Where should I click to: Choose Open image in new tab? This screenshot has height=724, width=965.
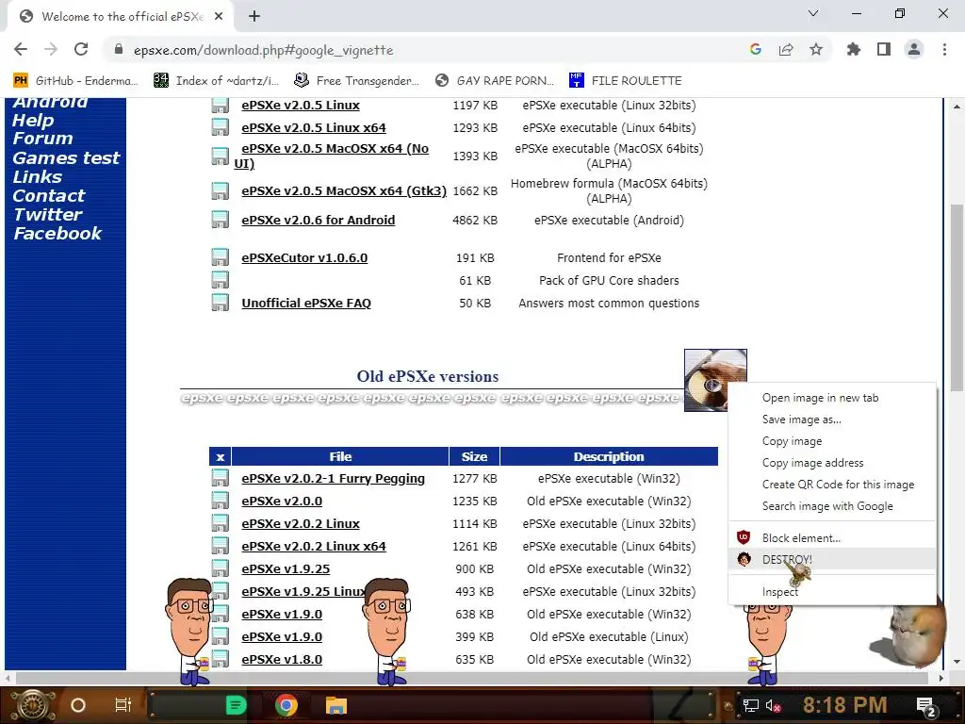click(x=832, y=398)
